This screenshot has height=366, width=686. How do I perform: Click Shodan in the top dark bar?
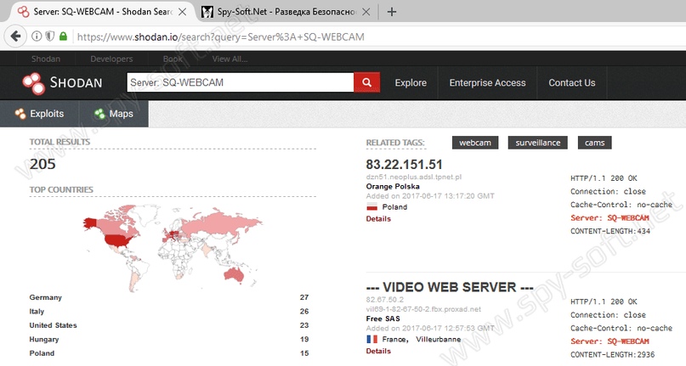(x=46, y=59)
